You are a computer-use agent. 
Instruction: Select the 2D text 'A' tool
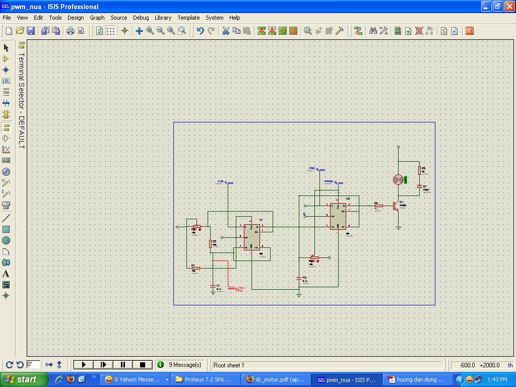6,274
